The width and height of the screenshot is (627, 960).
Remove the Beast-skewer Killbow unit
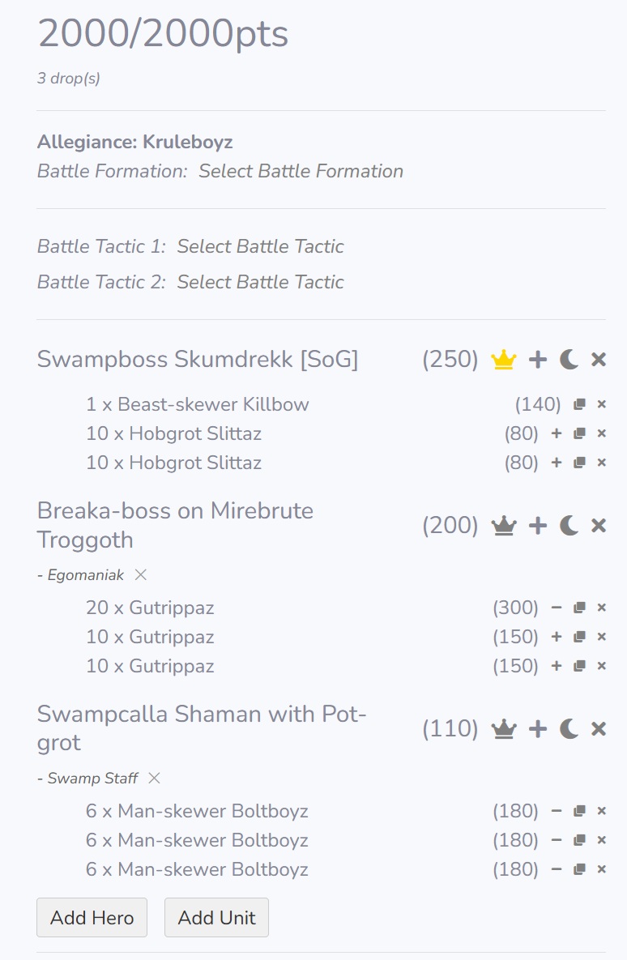[x=602, y=404]
